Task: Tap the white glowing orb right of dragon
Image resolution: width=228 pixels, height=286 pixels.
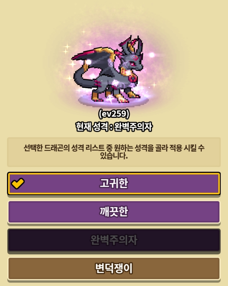Action: tap(152, 54)
